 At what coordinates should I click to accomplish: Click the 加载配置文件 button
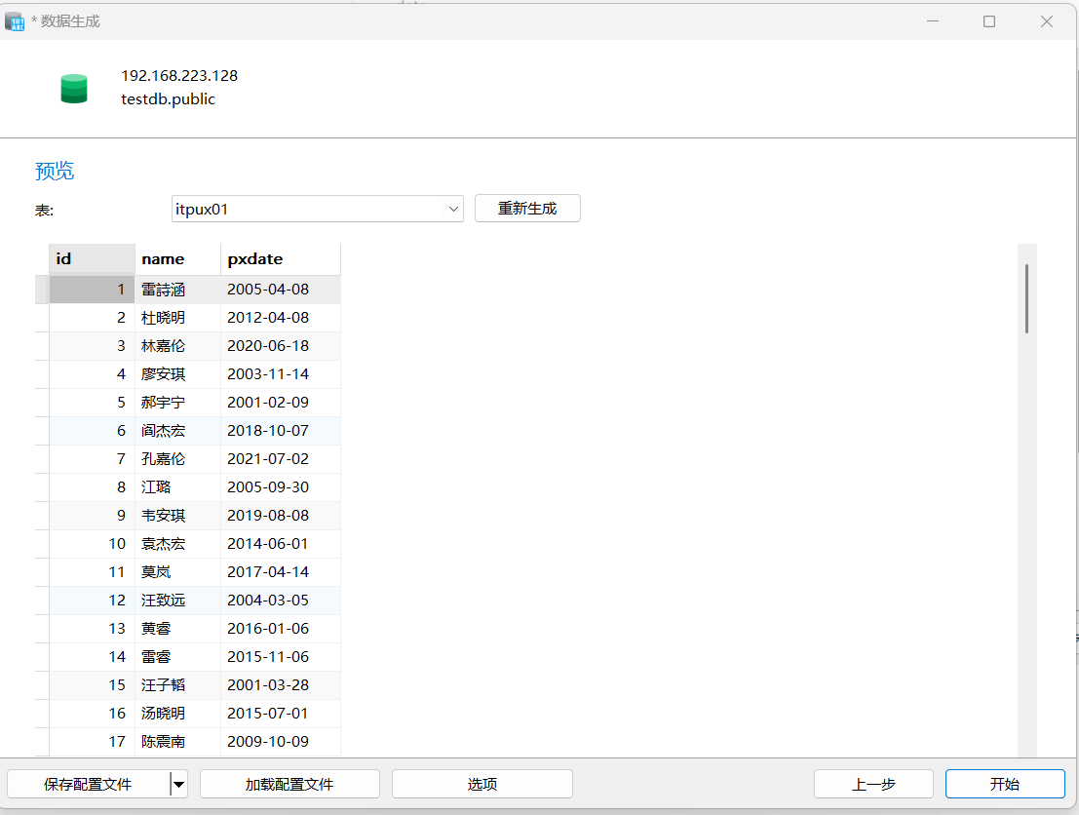coord(289,784)
